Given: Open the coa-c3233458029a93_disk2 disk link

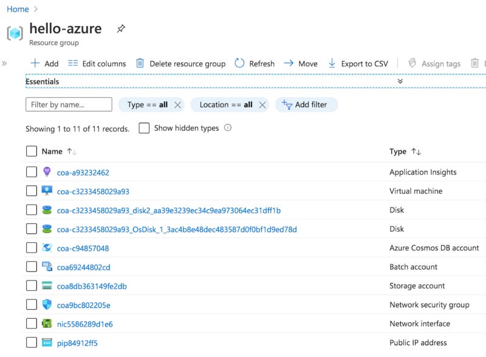Looking at the screenshot, I should pos(169,211).
